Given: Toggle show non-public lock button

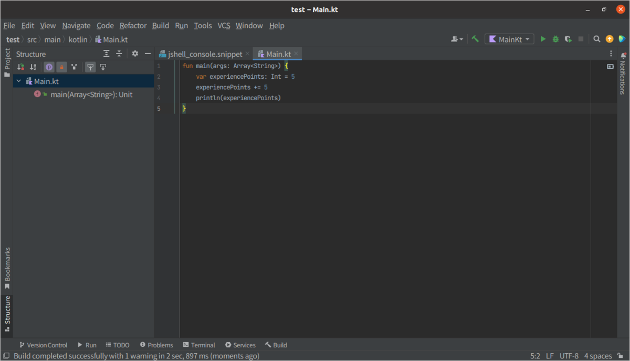Looking at the screenshot, I should (x=61, y=67).
